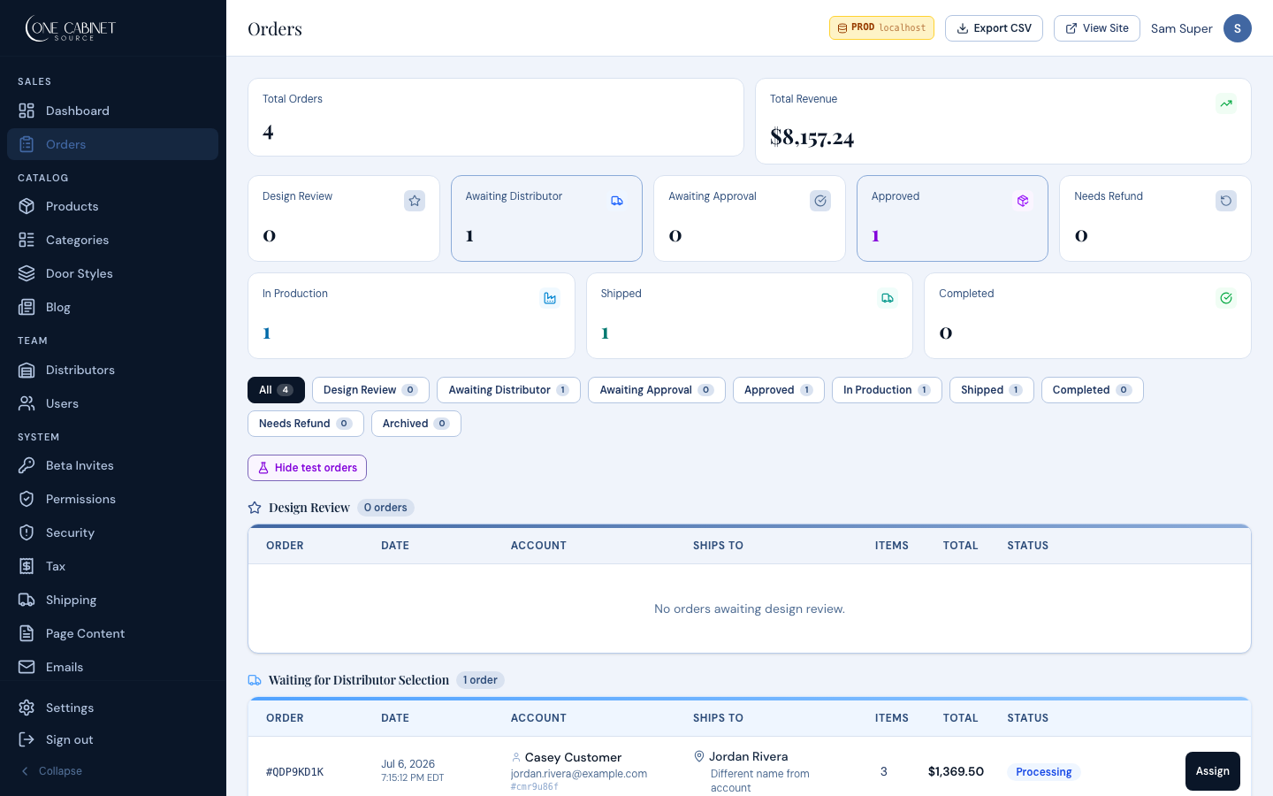
Task: Select the All filter tab
Action: coord(276,390)
